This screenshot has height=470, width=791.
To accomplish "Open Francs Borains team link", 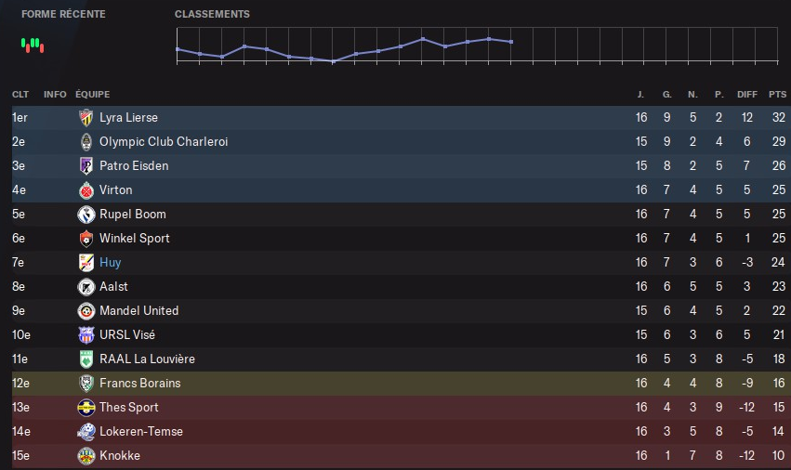I will click(139, 384).
